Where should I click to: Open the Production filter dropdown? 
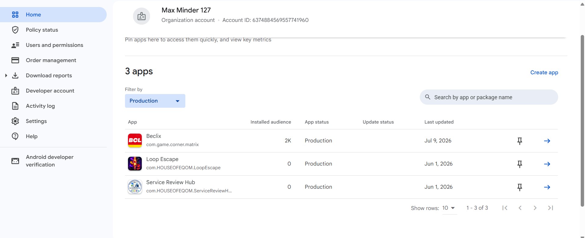tap(155, 101)
